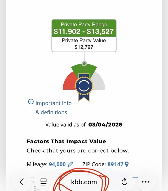The width and height of the screenshot is (168, 191).
Task: Click the pencil icon to edit mileage
Action: click(x=70, y=164)
